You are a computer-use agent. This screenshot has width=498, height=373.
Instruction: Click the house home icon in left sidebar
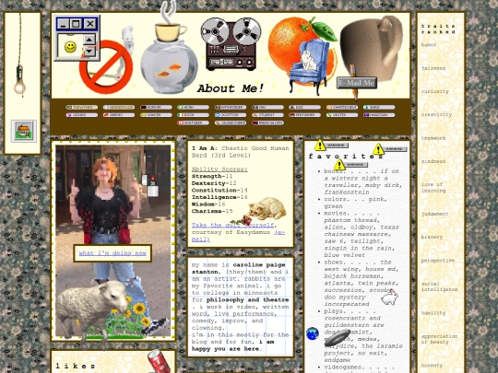23,131
